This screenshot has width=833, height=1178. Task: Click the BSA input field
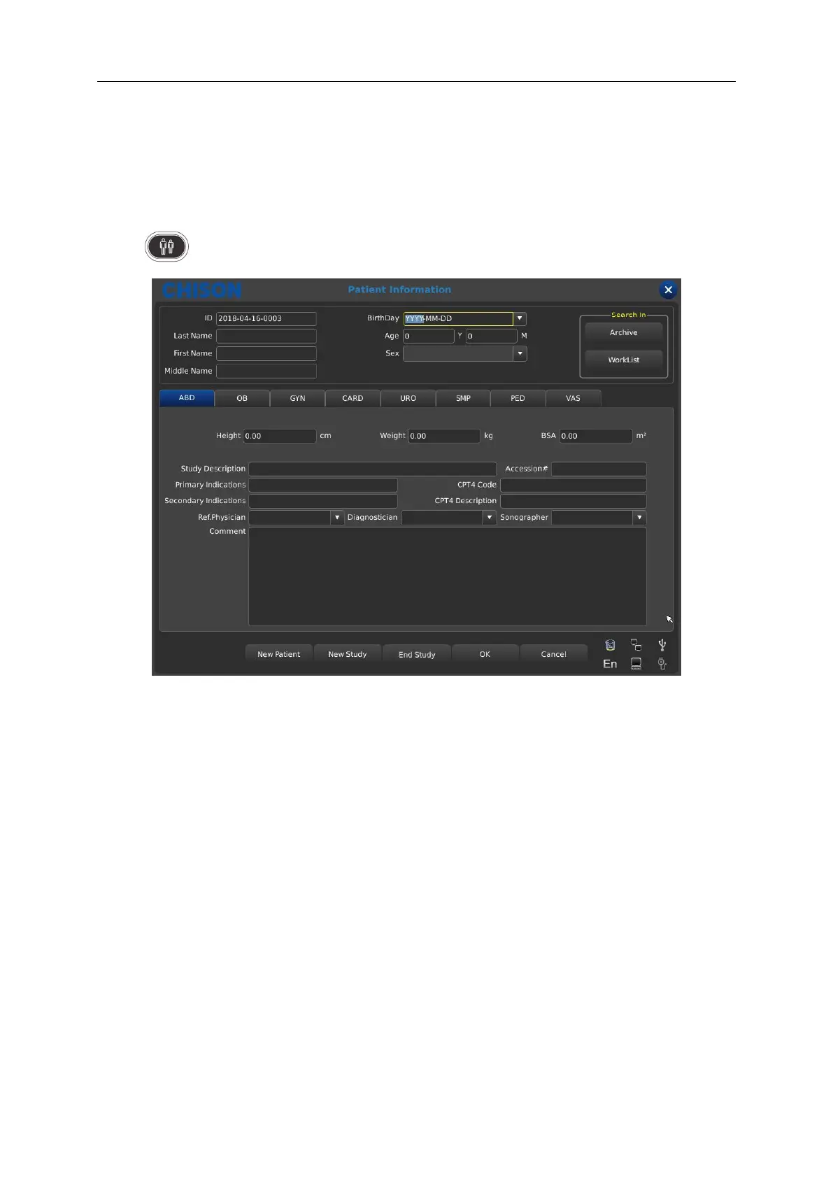tap(596, 436)
